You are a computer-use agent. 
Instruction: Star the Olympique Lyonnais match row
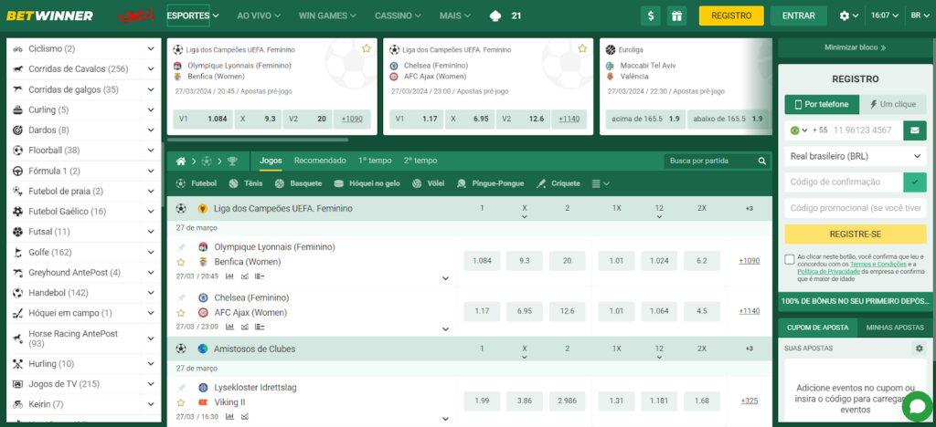click(181, 262)
